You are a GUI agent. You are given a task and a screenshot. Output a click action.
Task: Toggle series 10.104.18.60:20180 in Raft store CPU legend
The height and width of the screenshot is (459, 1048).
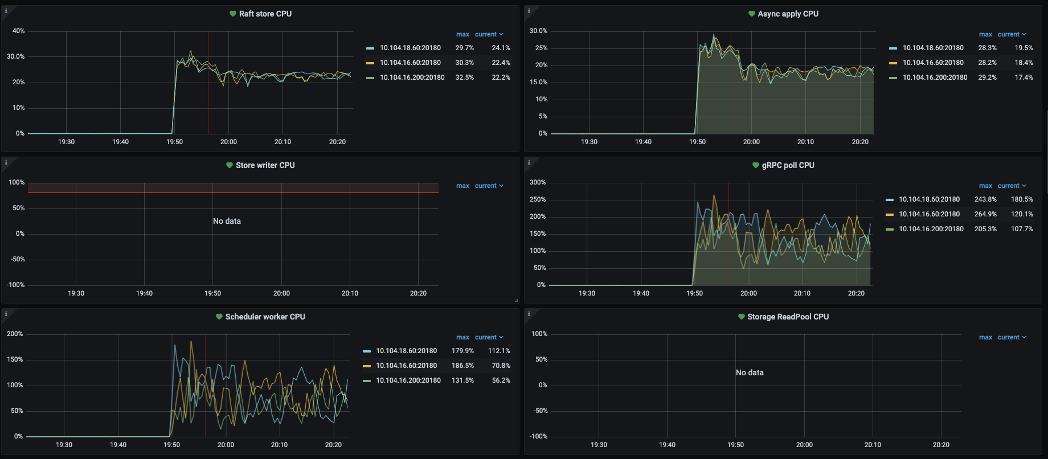click(410, 48)
